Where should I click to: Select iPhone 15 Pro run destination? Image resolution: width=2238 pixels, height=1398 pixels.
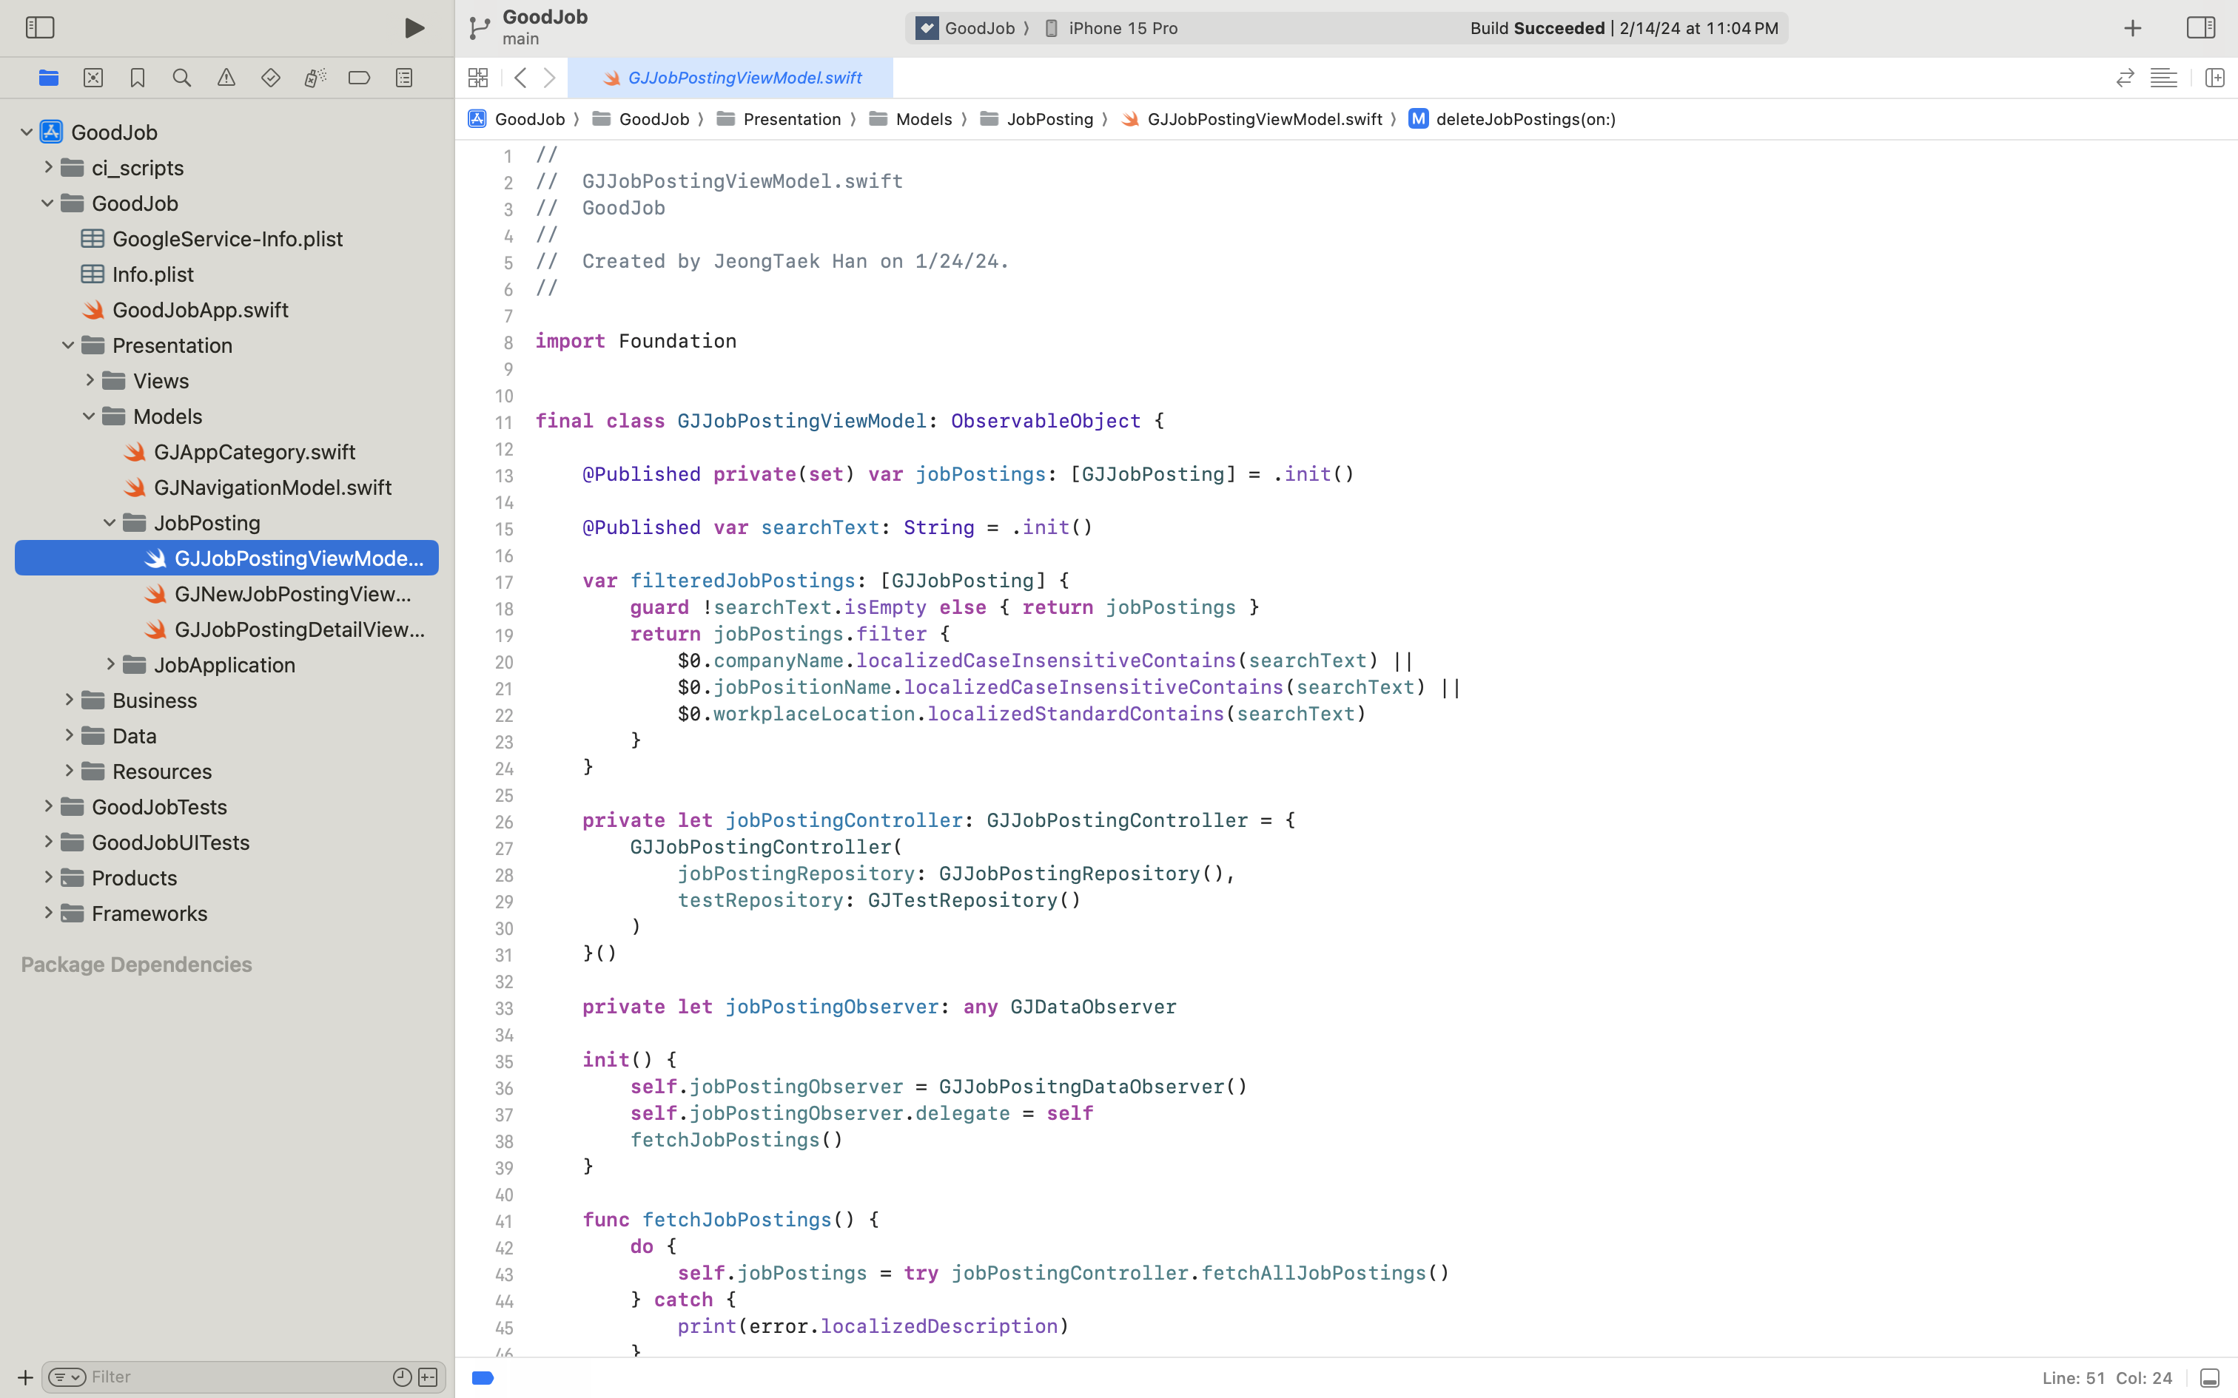[x=1122, y=29]
